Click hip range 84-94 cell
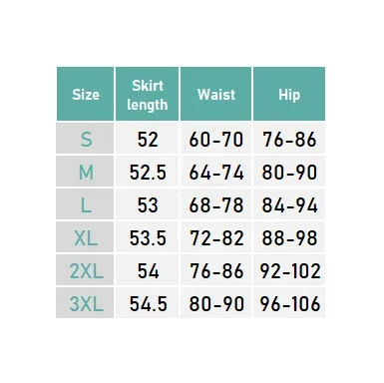 [x=289, y=204]
